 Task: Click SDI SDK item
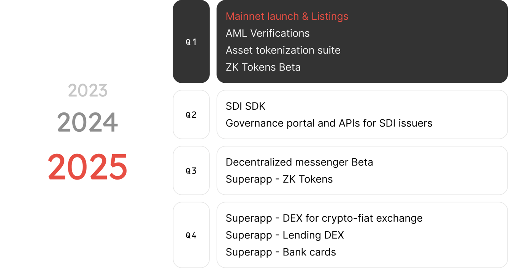(x=246, y=106)
